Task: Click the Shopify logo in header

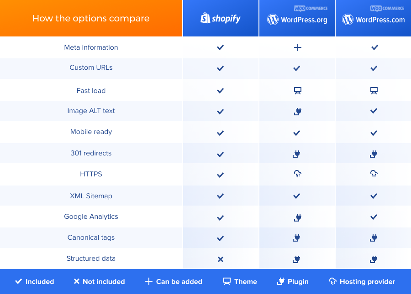Action: pos(221,18)
